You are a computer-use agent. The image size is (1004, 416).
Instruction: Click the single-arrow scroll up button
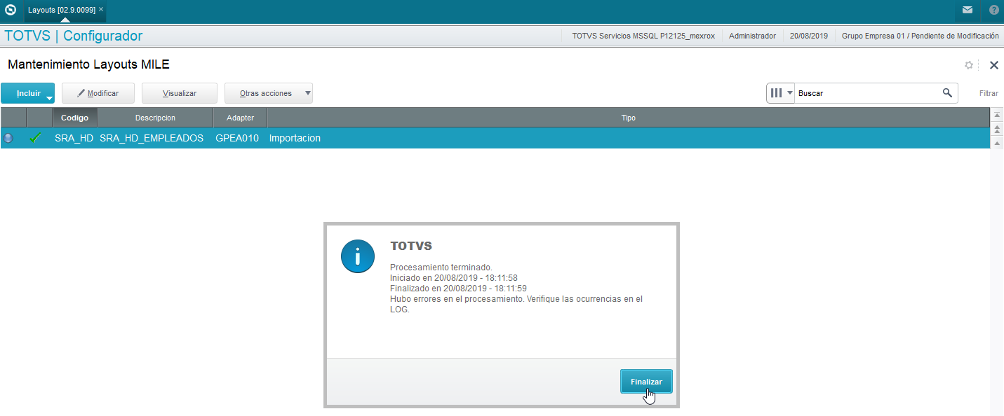tap(997, 142)
